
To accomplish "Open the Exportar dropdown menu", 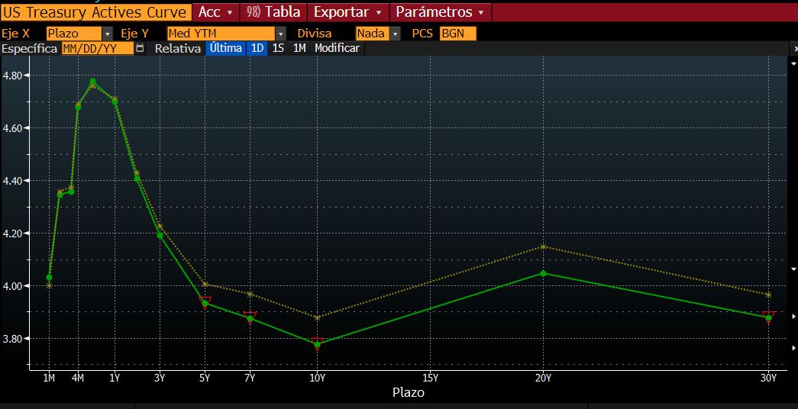I will pyautogui.click(x=348, y=11).
